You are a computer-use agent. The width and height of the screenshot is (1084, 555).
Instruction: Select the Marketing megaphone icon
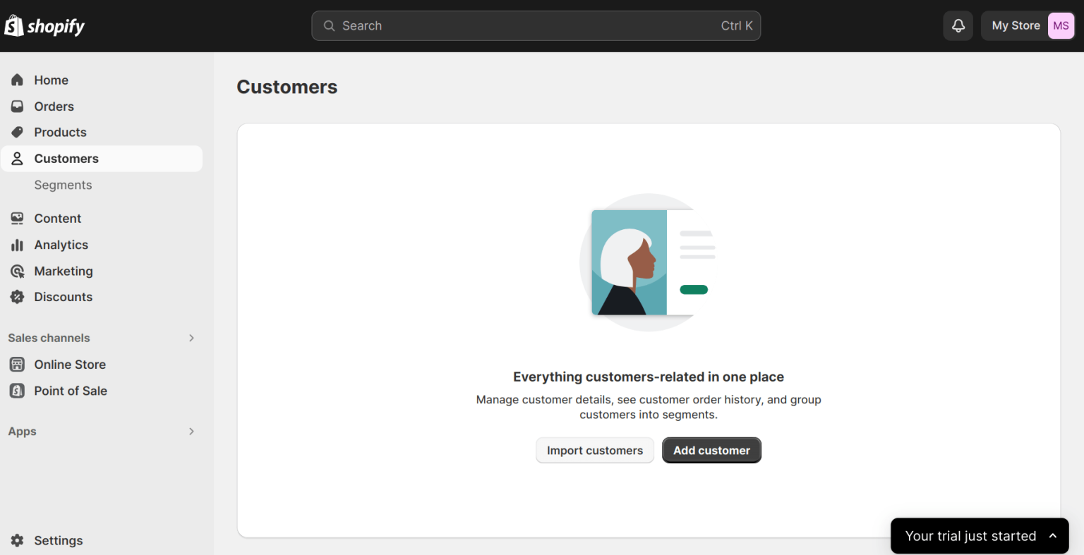(x=17, y=271)
